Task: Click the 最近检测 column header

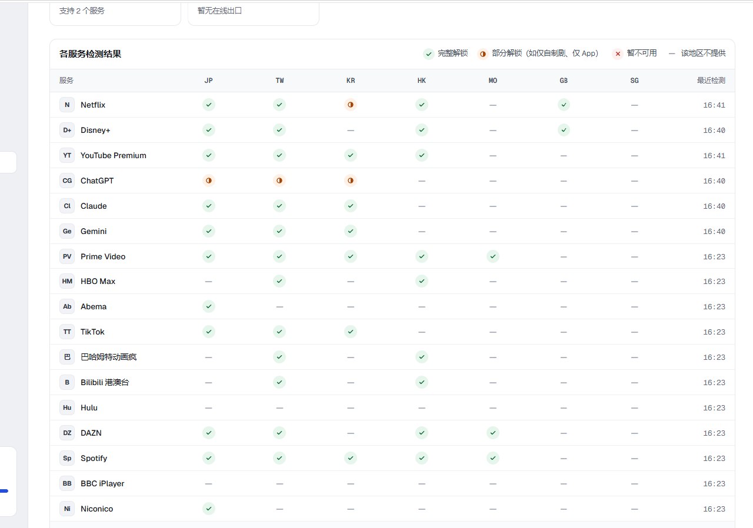Action: (711, 81)
